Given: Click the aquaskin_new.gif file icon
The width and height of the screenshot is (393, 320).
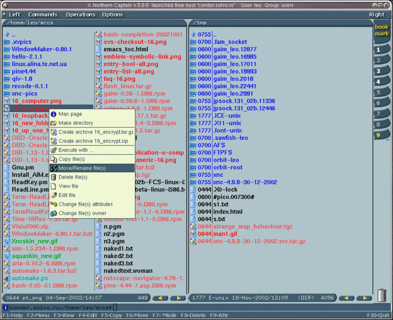Looking at the screenshot, I should [x=7, y=256].
